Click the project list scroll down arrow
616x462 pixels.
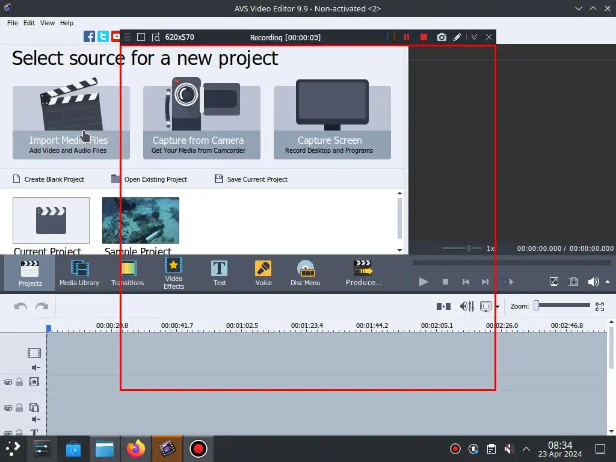click(399, 250)
